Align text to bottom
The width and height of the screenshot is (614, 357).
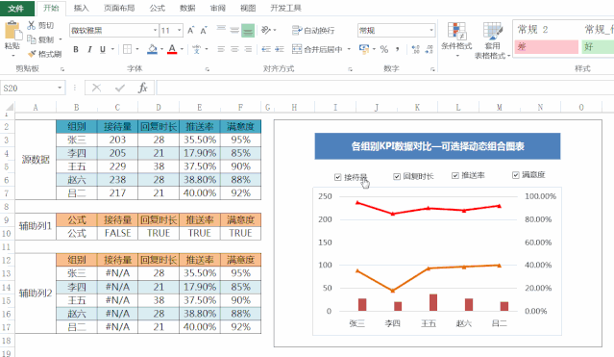[x=248, y=30]
